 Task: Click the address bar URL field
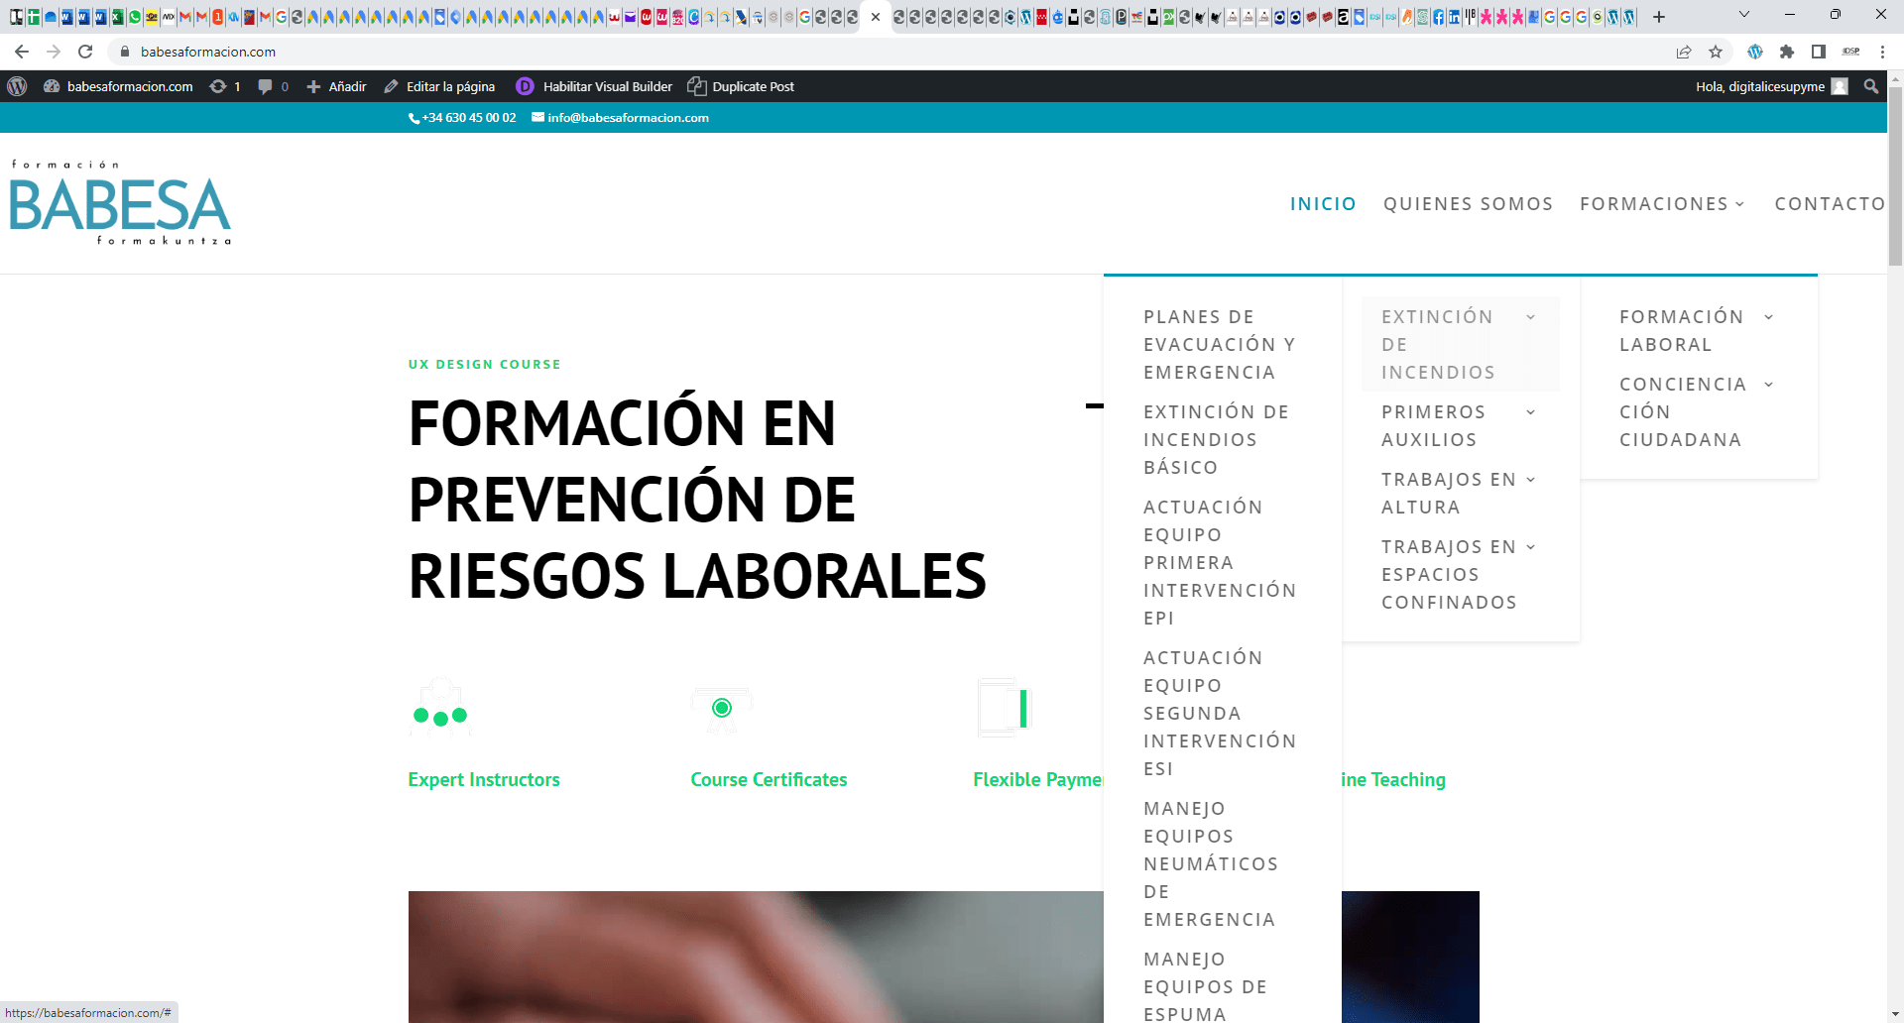[x=892, y=52]
